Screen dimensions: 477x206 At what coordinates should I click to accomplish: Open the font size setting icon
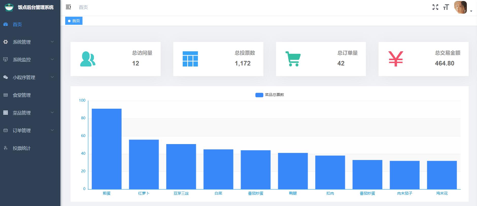pyautogui.click(x=446, y=7)
